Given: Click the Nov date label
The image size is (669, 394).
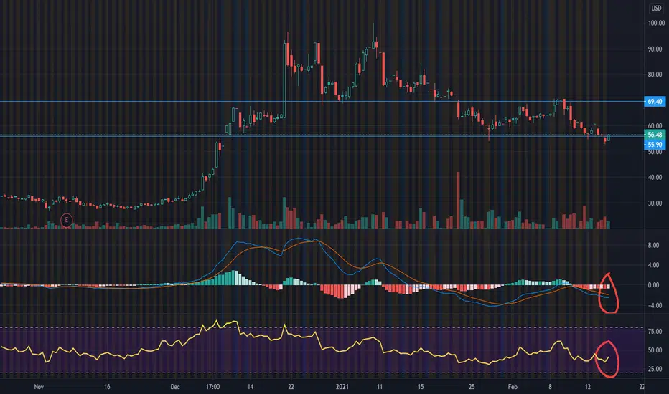Looking at the screenshot, I should coord(39,387).
